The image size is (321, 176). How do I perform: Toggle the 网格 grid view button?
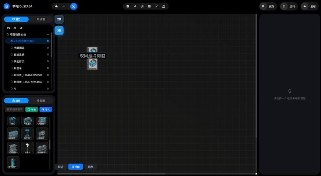click(91, 166)
